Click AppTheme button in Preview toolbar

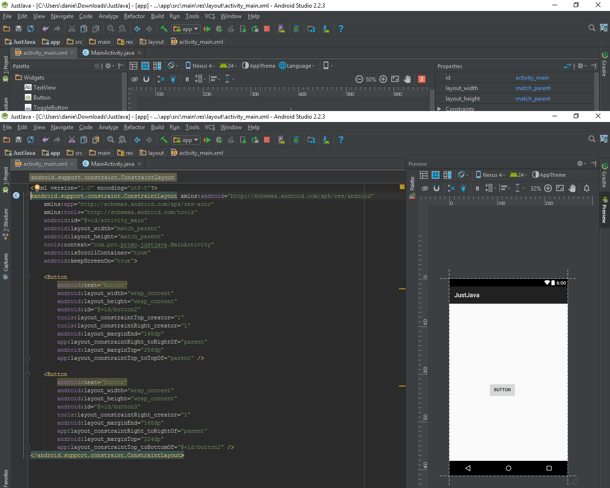tap(549, 175)
